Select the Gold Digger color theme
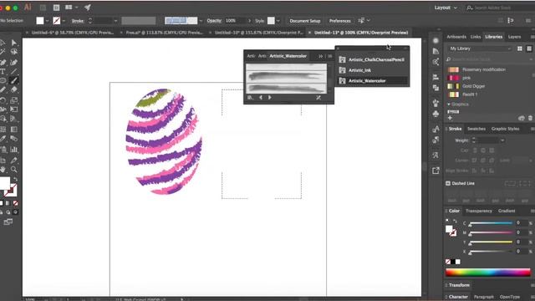Viewport: 535px width, 301px height. (474, 86)
